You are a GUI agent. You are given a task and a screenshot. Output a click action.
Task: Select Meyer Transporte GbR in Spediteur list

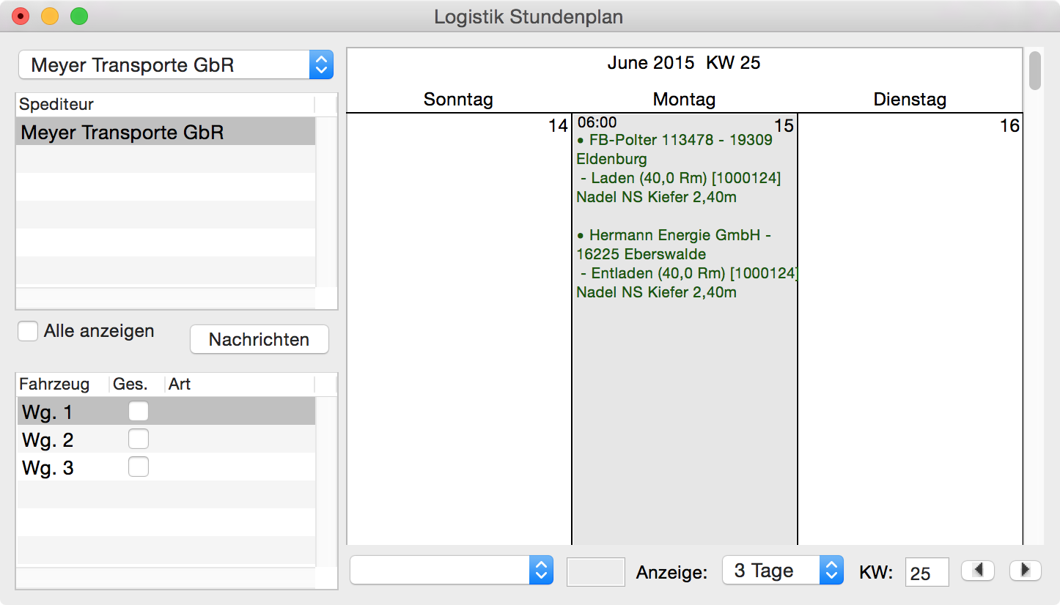[122, 133]
